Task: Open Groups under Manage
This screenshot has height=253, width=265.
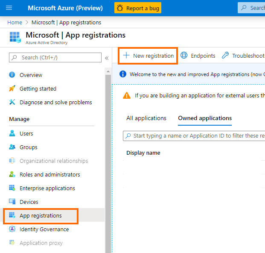Action: [29, 147]
